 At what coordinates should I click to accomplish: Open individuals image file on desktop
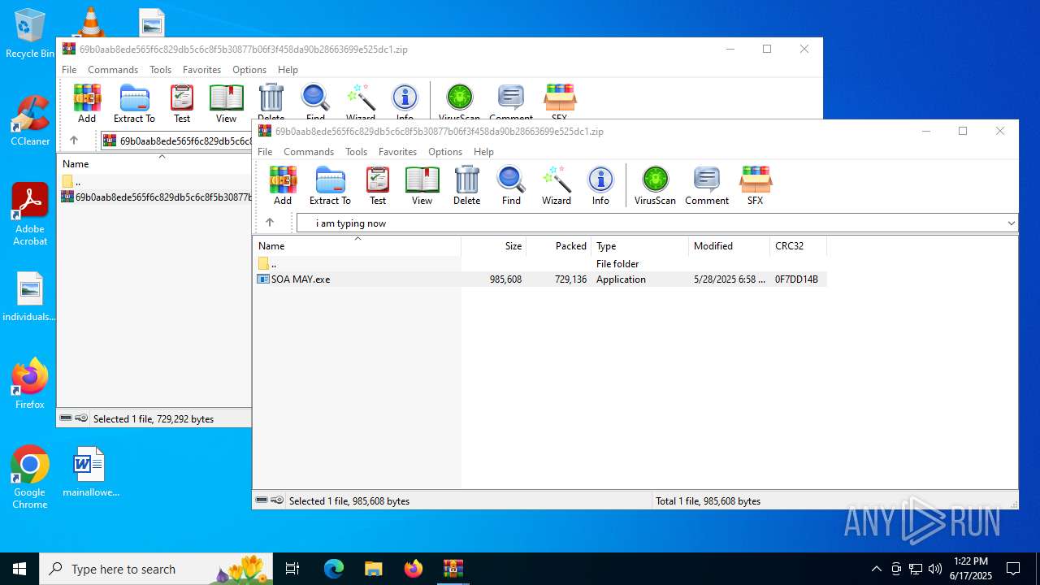tap(30, 297)
